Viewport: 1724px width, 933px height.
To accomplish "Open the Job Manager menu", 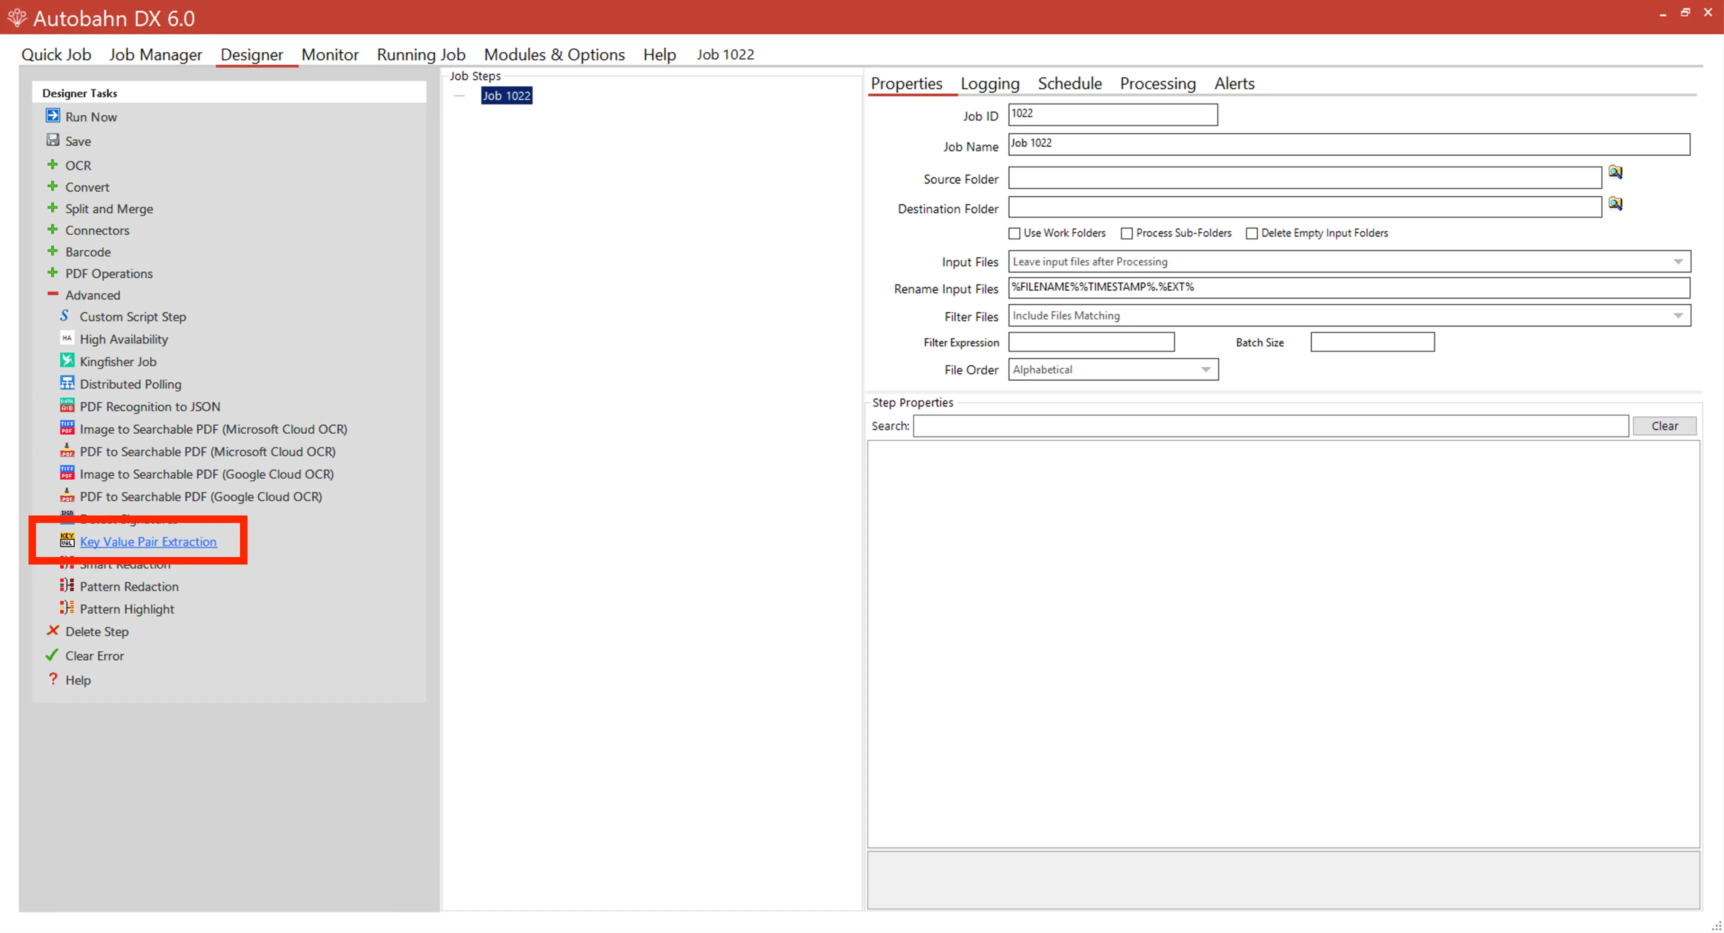I will [156, 54].
